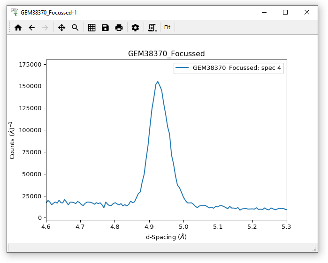Image resolution: width=328 pixels, height=263 pixels.
Task: Select the legend entry 'spec 4'
Action: (x=236, y=68)
